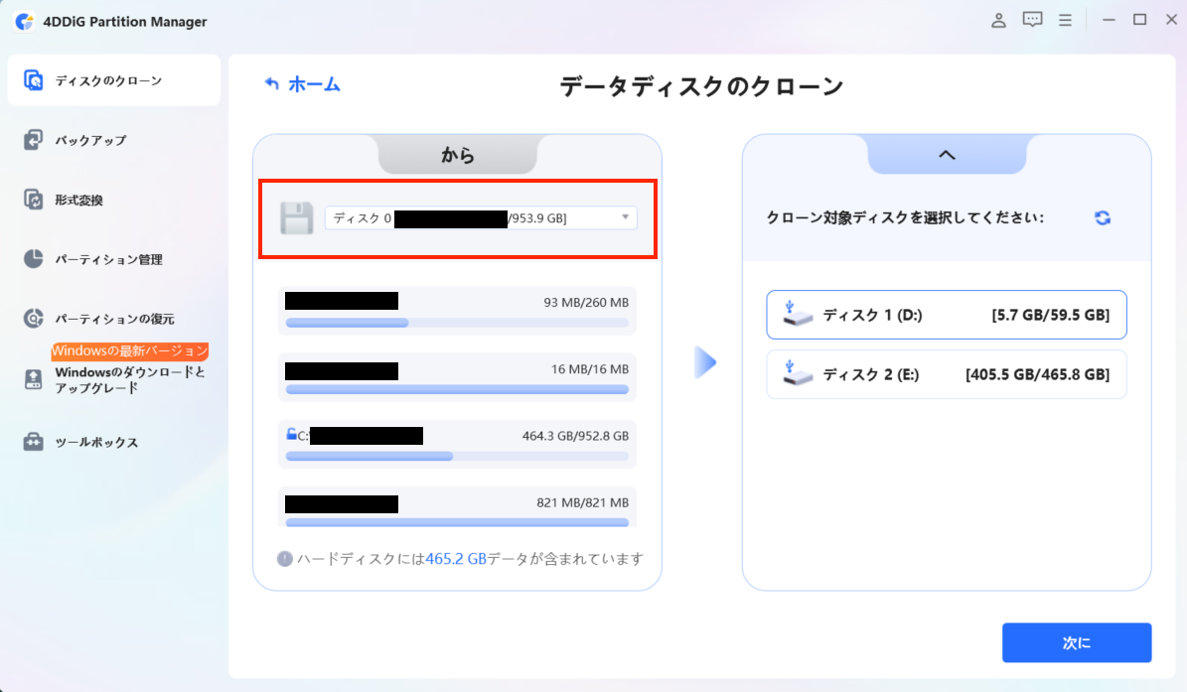
Task: Click the info icon beside hard disk data text
Action: [285, 559]
